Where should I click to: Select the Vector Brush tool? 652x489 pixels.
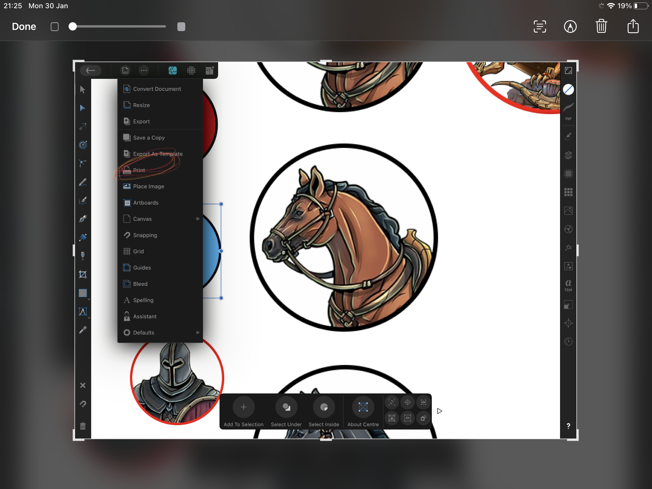coord(83,201)
